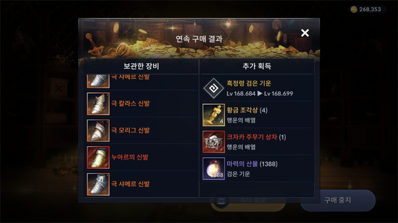Click the 흑정령 검은 기운 diamond icon
The height and width of the screenshot is (223, 398).
(x=214, y=88)
